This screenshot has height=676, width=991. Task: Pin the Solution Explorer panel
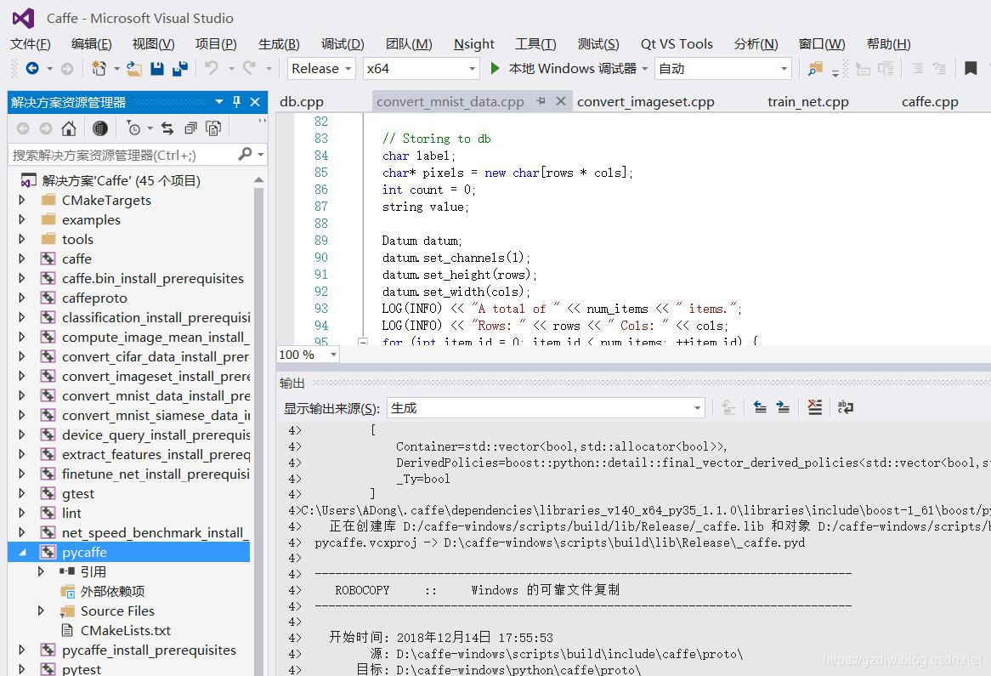237,102
